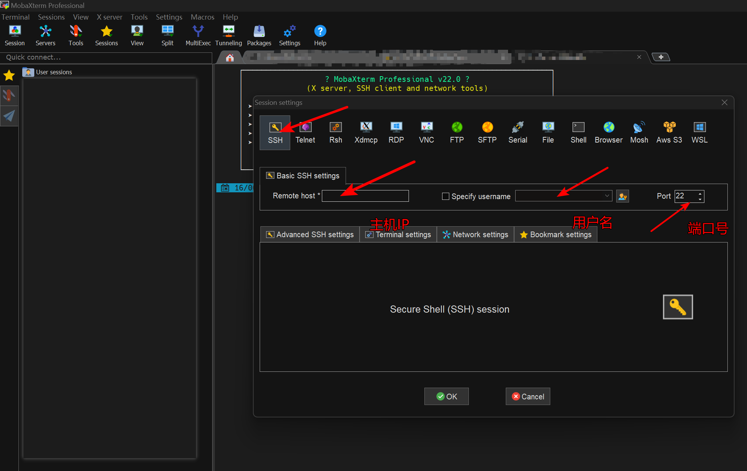Select the WSL session type

click(700, 133)
